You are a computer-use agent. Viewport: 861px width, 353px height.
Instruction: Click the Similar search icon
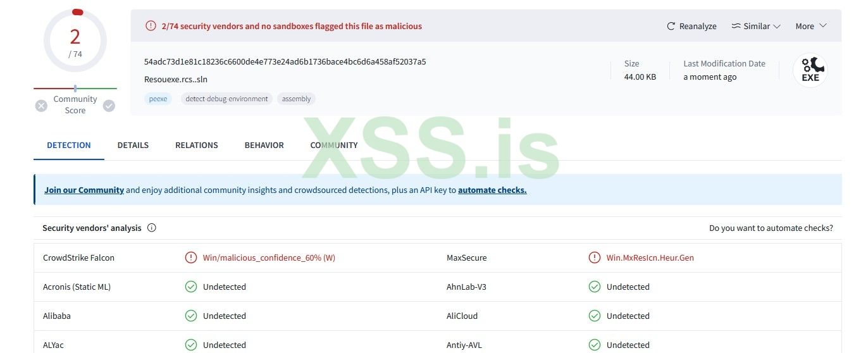(736, 26)
